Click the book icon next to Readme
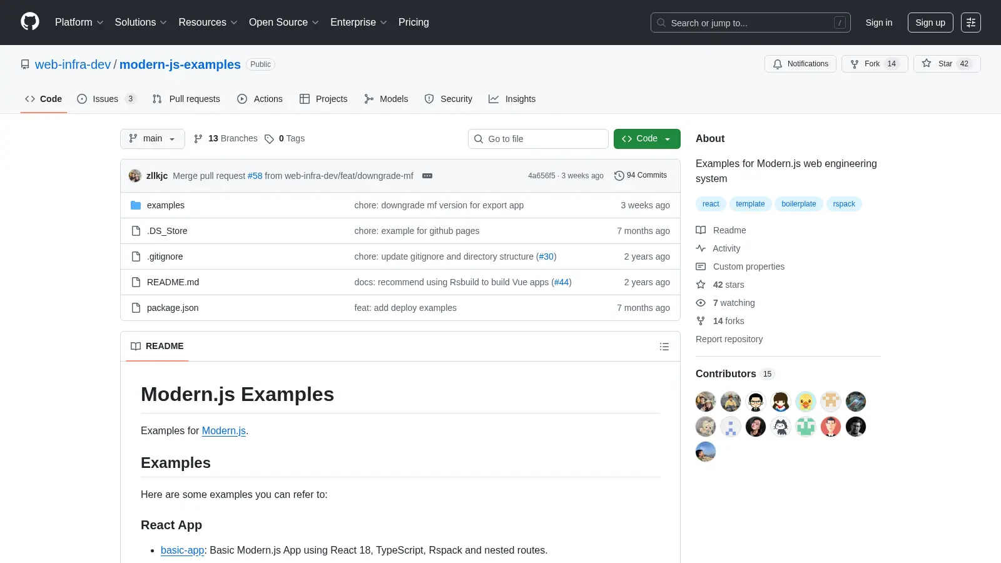The image size is (1001, 563). [701, 230]
